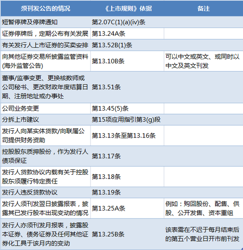Select the 短暂停牌及停牌通知 cell
Screen dimensions: 243x250
point(46,22)
